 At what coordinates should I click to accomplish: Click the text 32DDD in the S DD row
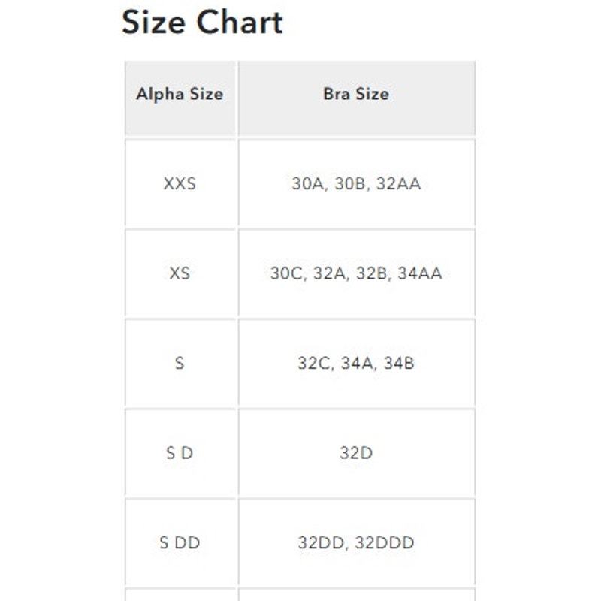(385, 542)
